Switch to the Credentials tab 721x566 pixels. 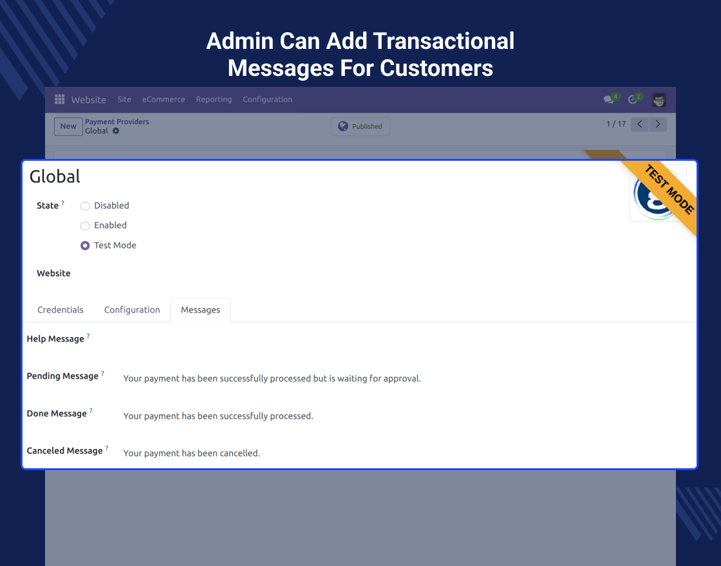[x=61, y=310]
